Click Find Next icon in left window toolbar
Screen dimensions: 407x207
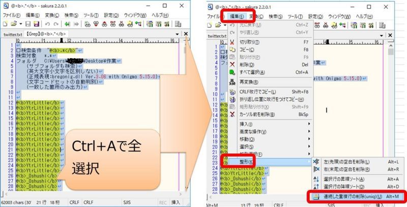click(x=96, y=24)
